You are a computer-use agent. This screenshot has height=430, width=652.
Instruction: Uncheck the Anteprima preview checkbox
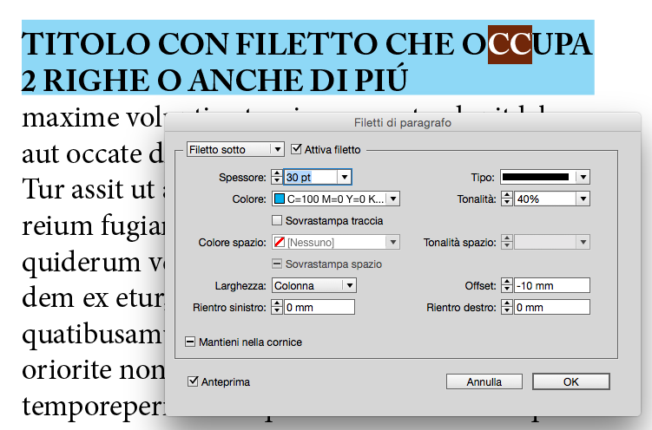(x=193, y=381)
